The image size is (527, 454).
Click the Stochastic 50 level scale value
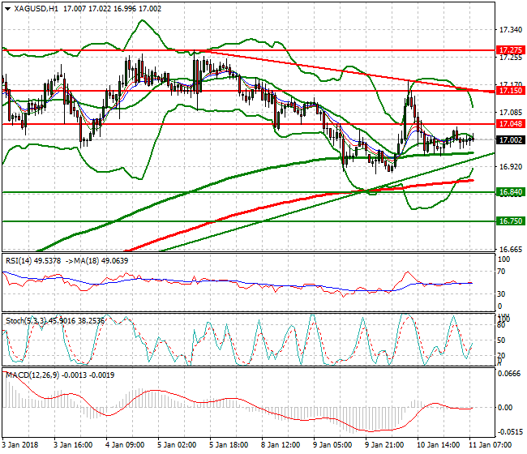coord(501,340)
